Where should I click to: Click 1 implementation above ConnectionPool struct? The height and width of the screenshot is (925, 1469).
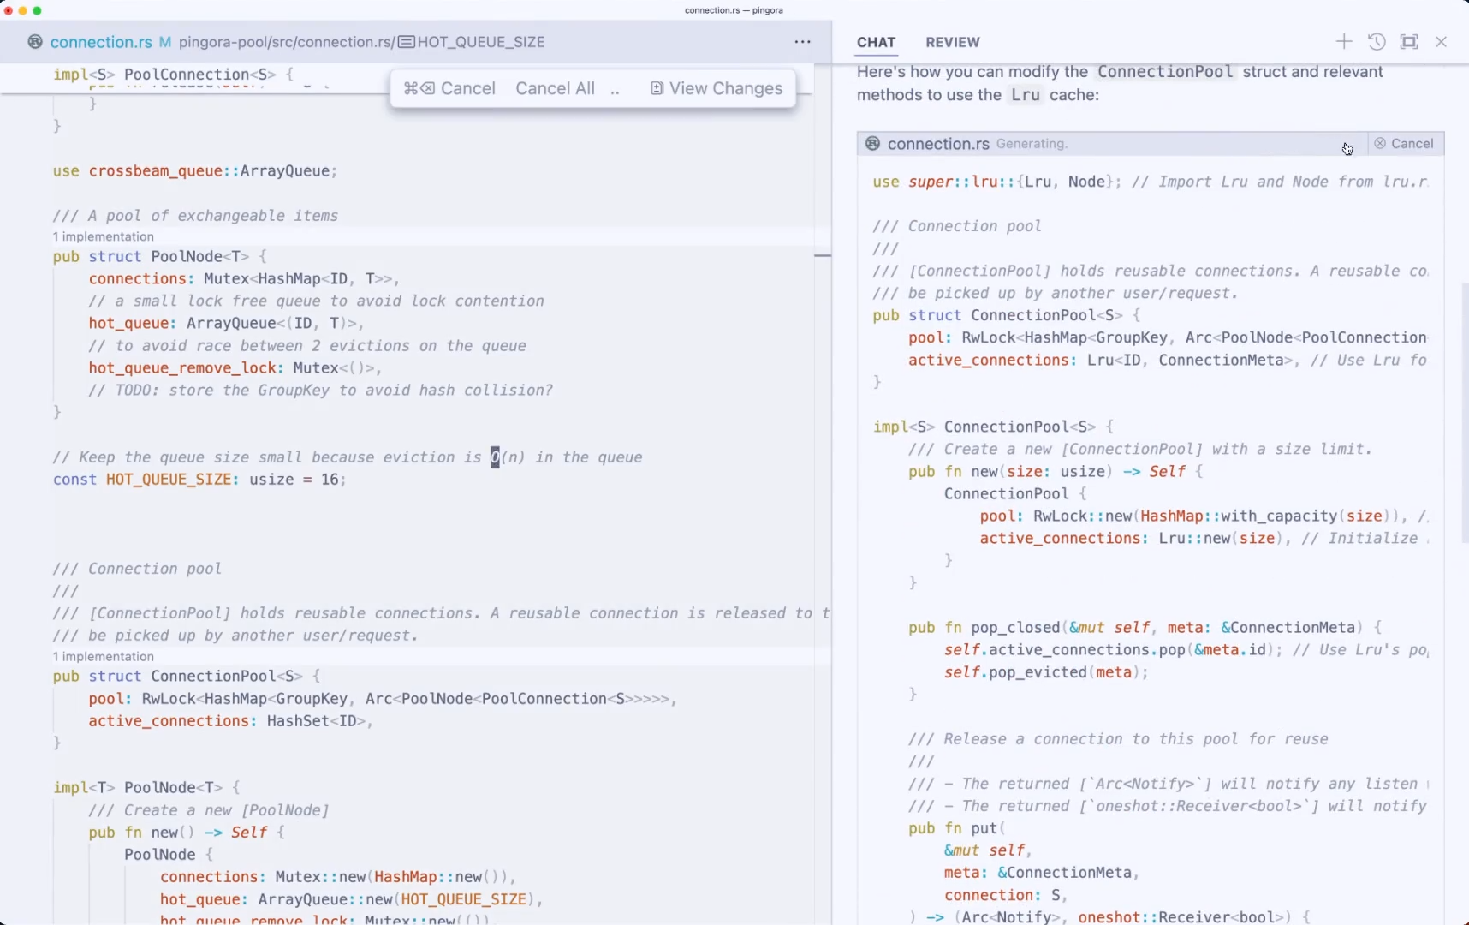click(x=103, y=656)
